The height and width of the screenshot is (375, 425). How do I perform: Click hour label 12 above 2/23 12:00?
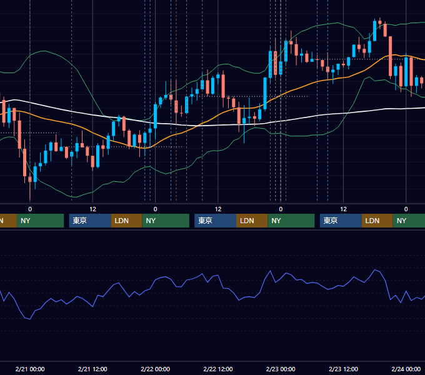pos(343,209)
